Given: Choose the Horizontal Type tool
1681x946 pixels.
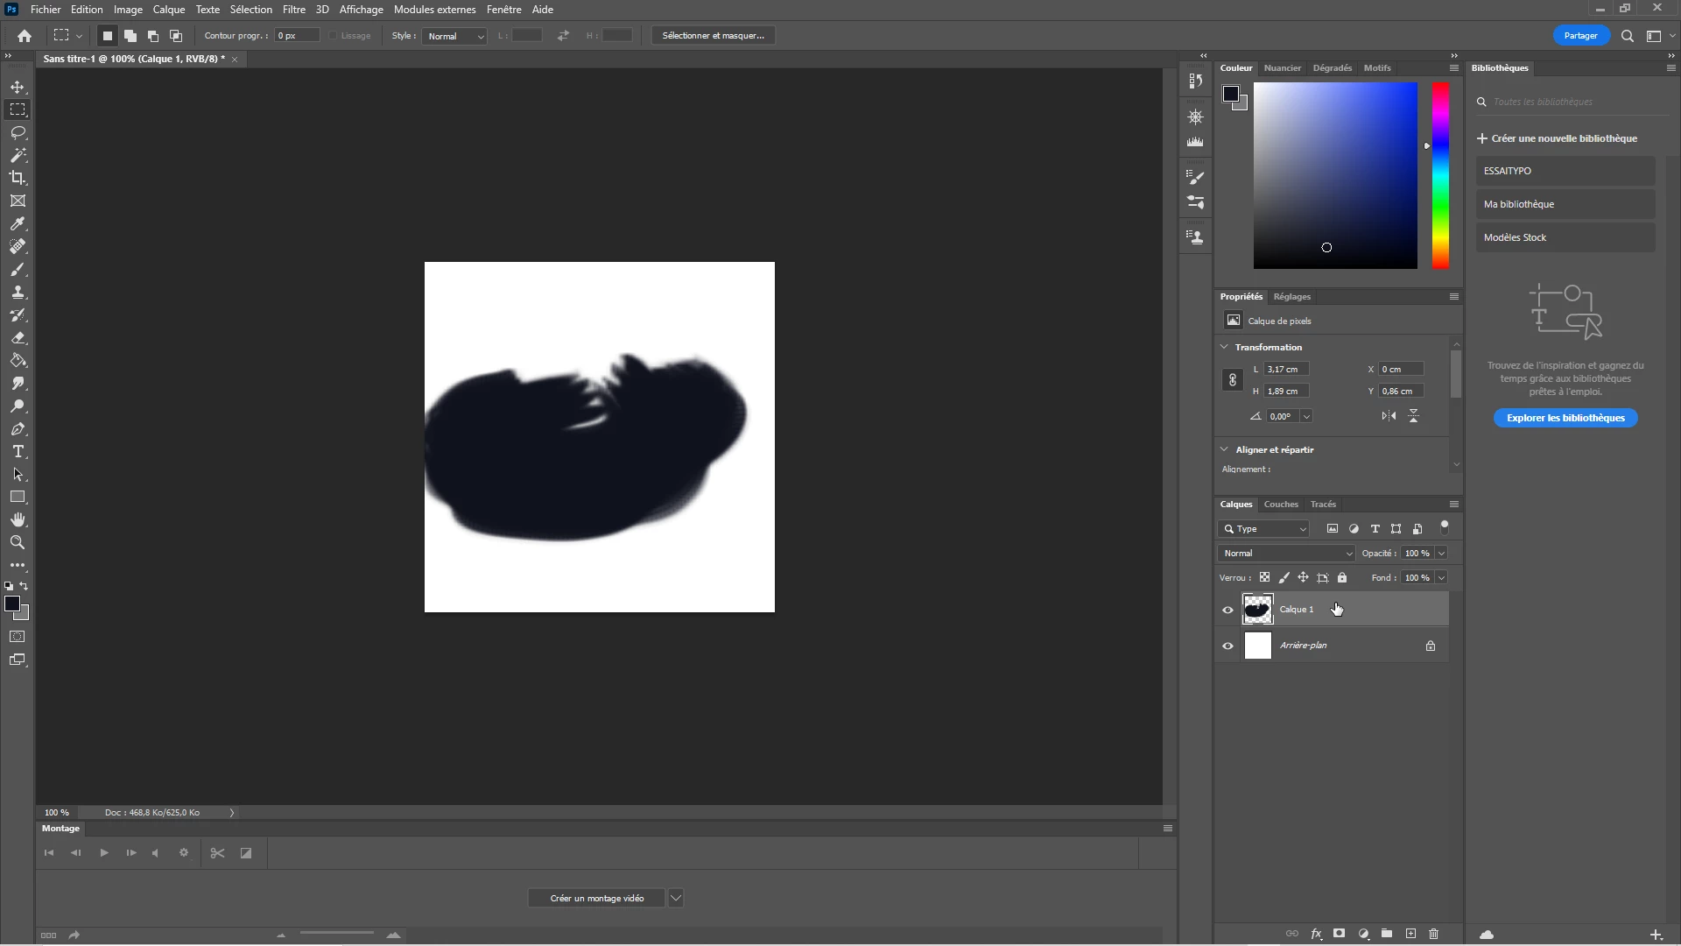Looking at the screenshot, I should point(18,452).
